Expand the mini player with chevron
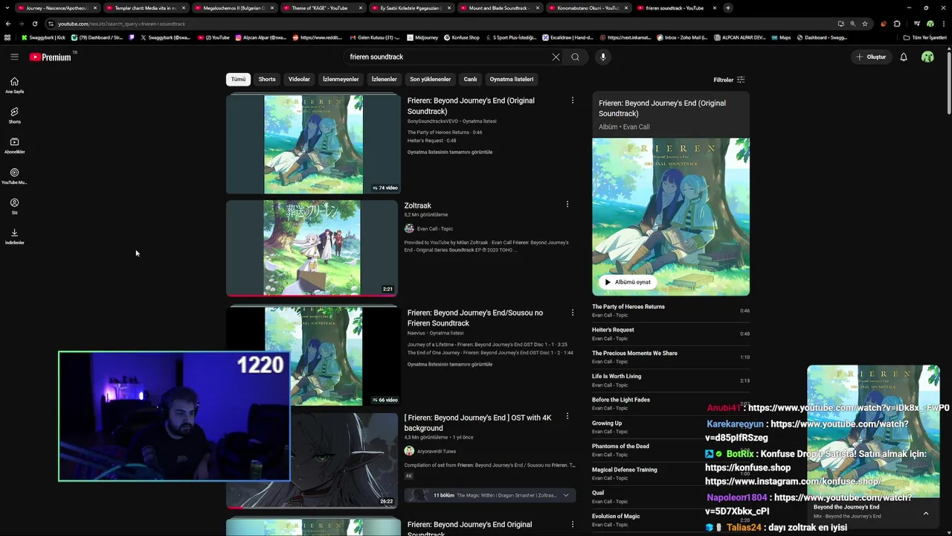Screen dimensions: 952x536 click(x=926, y=513)
